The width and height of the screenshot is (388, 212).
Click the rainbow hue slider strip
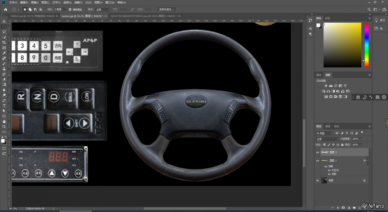366,45
